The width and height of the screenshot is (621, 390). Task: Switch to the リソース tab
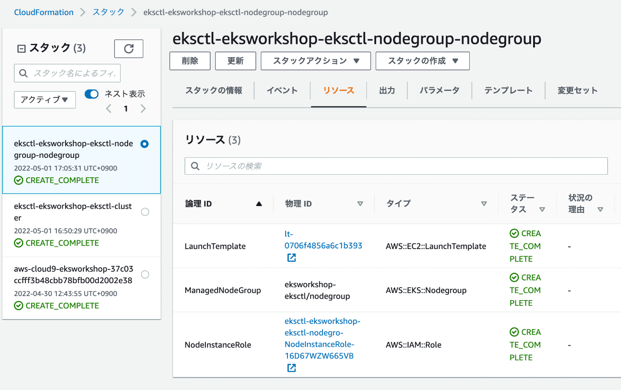(339, 90)
